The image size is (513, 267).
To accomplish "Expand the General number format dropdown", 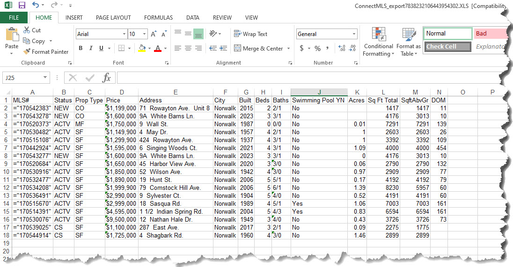I will tap(353, 34).
